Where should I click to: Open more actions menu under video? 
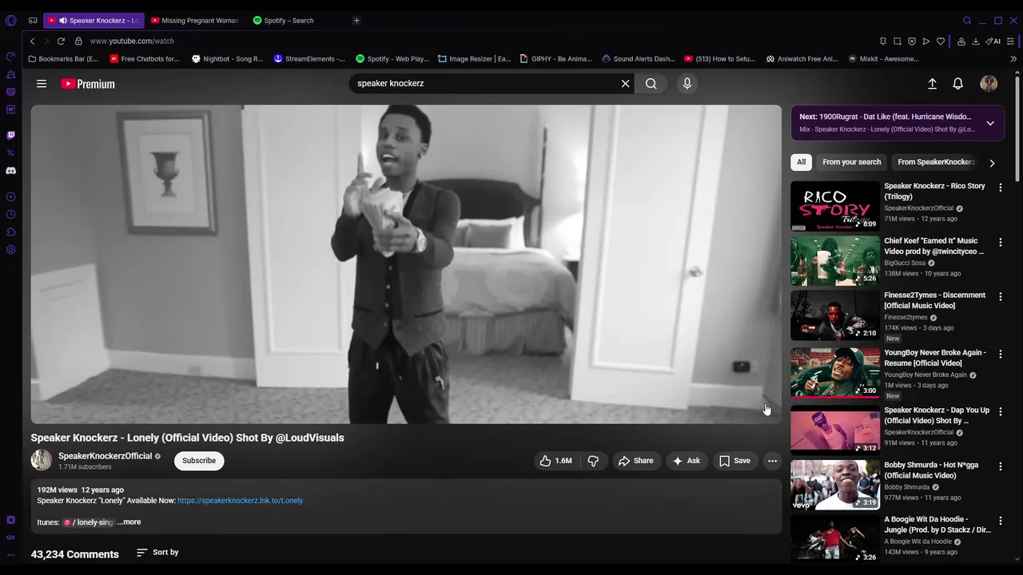tap(772, 461)
